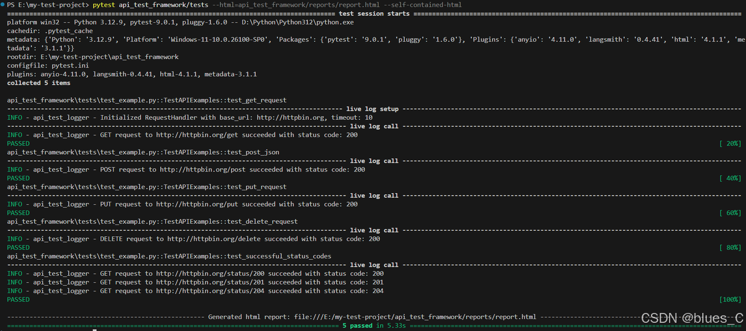This screenshot has width=746, height=331.
Task: Click the test_get_request test path line
Action: tap(147, 100)
